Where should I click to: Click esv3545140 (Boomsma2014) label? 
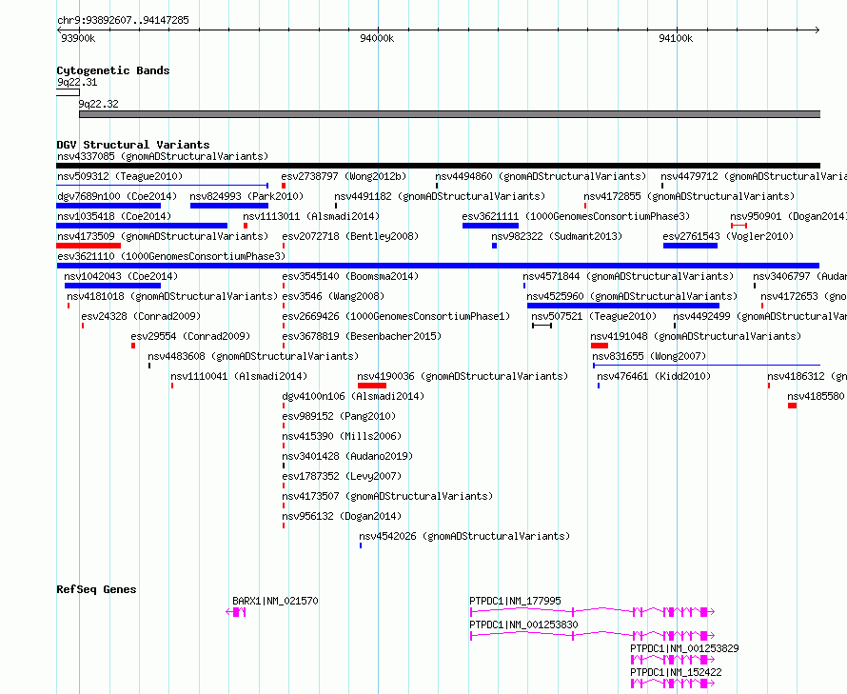(x=350, y=277)
